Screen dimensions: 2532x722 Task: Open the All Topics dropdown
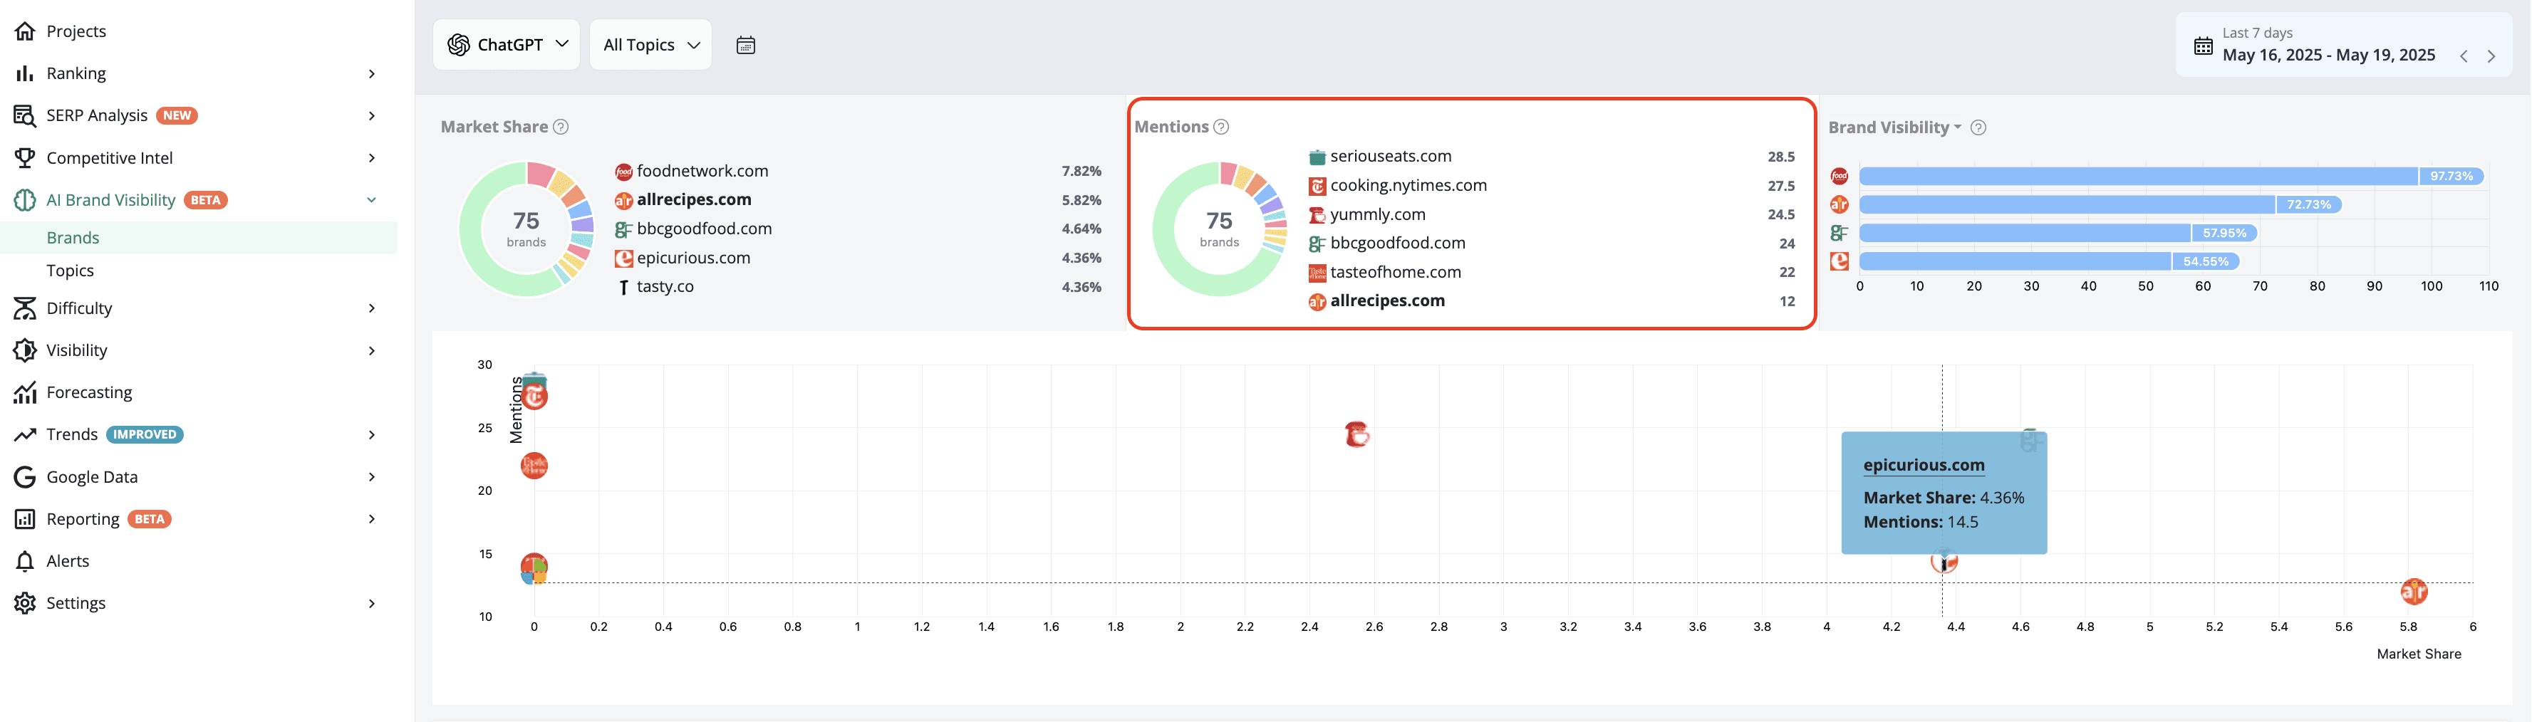(x=650, y=45)
